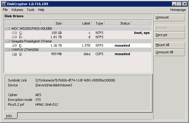Click the C: volume drive icon

[14, 33]
